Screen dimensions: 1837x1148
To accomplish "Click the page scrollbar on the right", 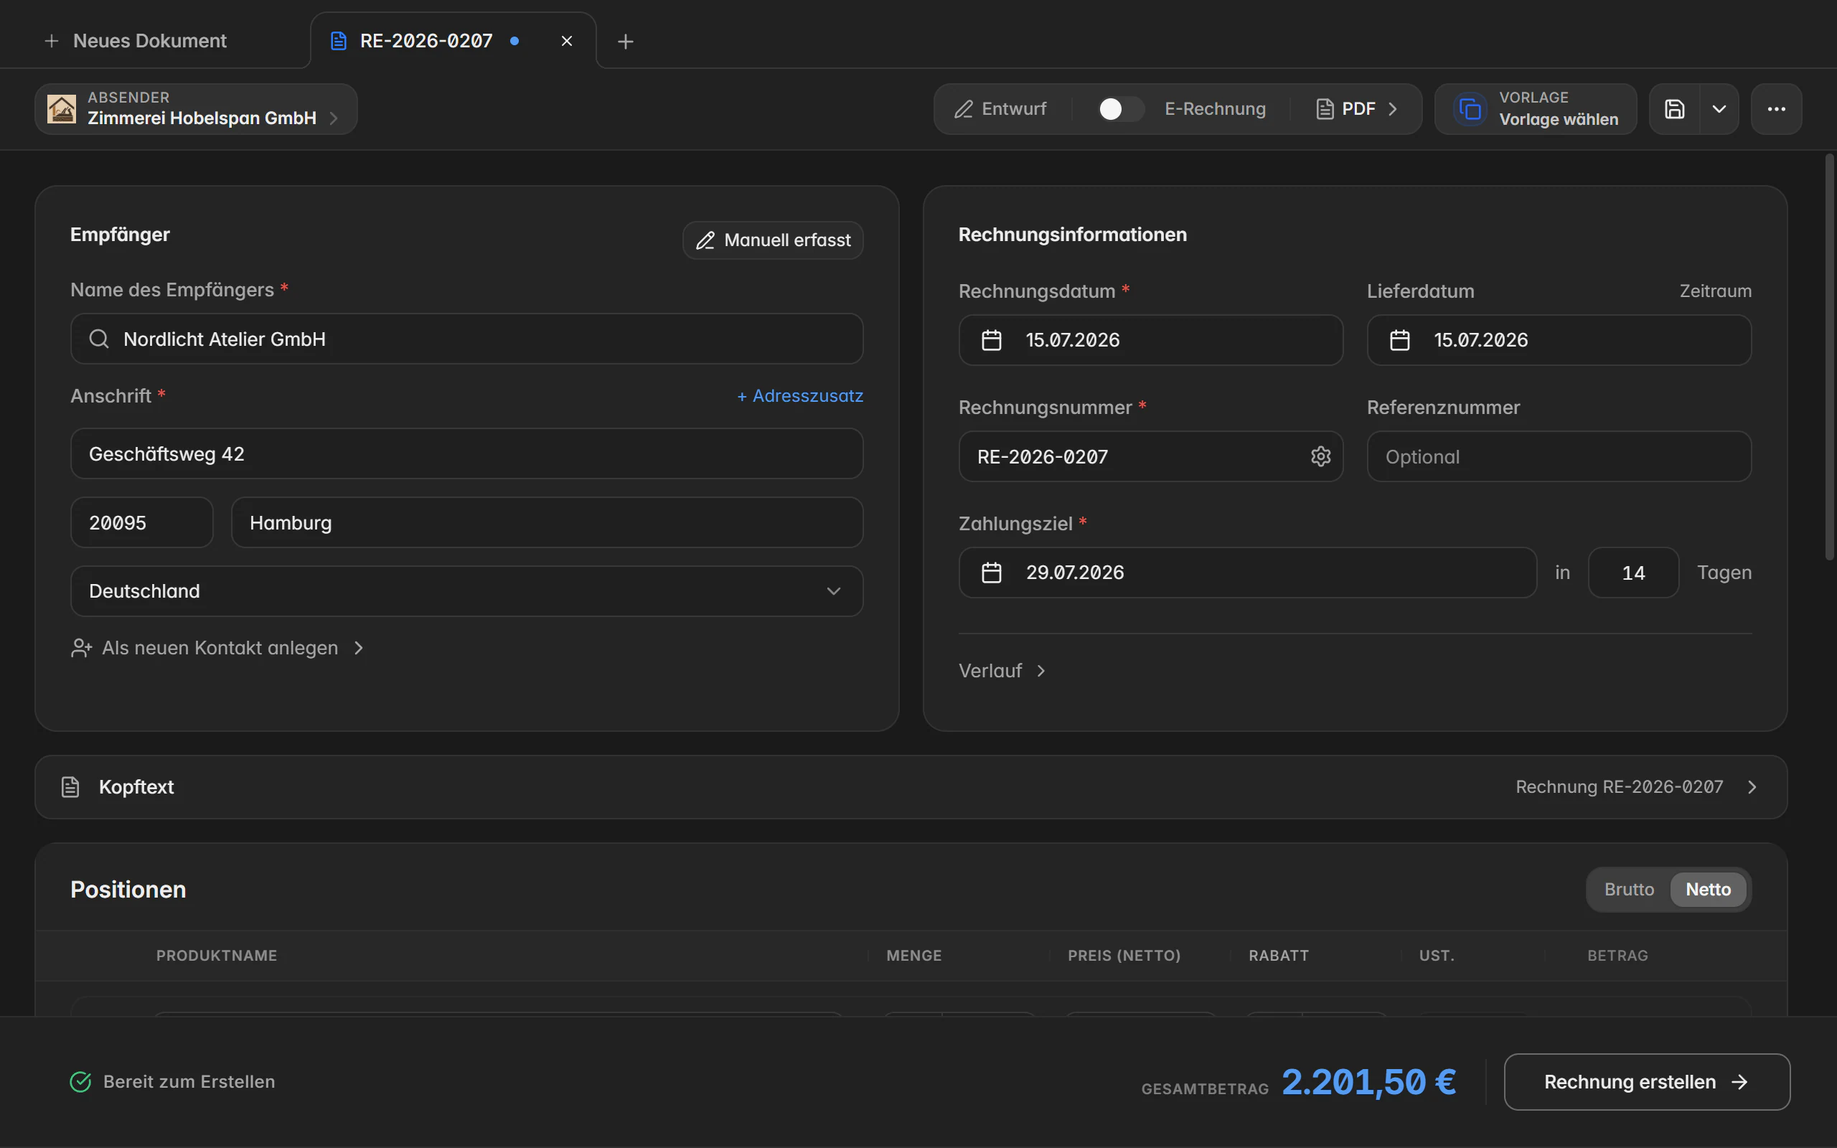I will [1829, 357].
